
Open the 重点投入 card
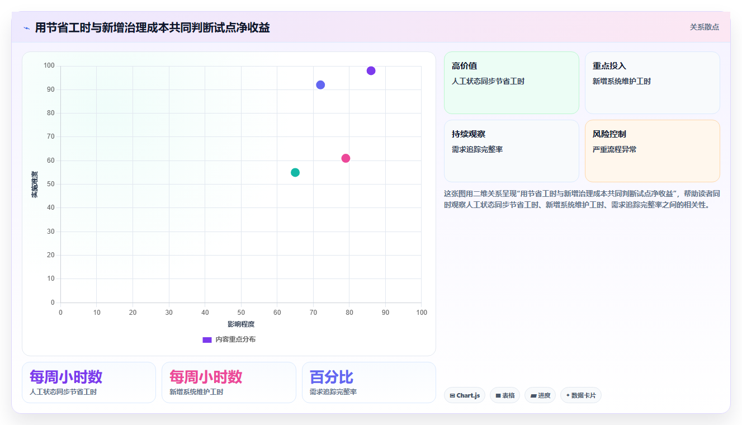pos(652,83)
